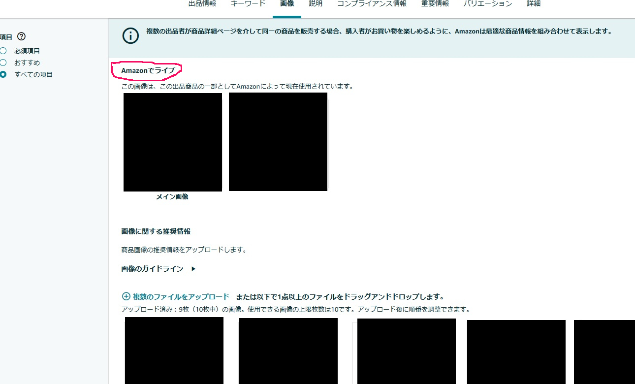Select the 必須項目 radio button
Viewport: 635px width, 384px height.
tap(4, 50)
